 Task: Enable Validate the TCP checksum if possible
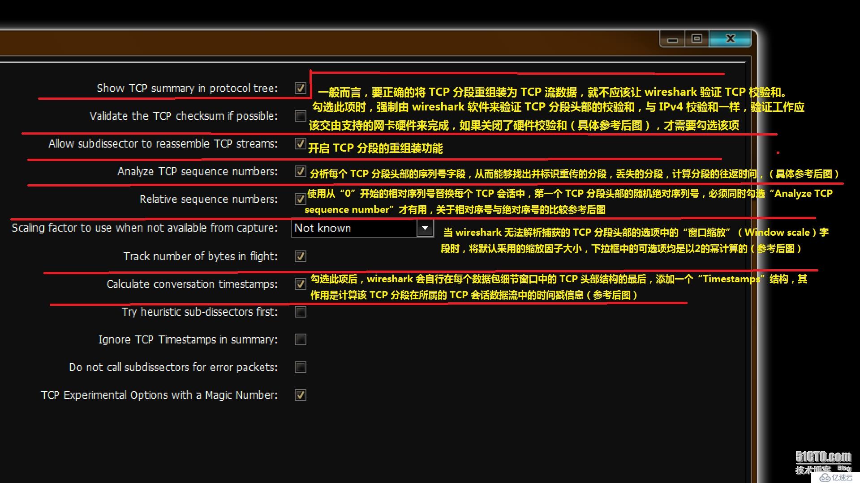[x=301, y=116]
